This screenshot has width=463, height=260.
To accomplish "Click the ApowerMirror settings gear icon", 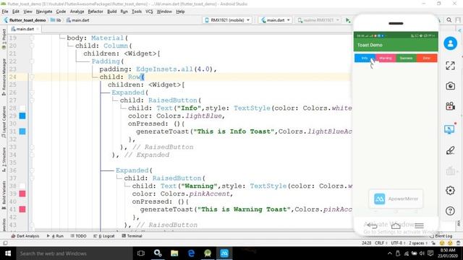I will pyautogui.click(x=450, y=191).
